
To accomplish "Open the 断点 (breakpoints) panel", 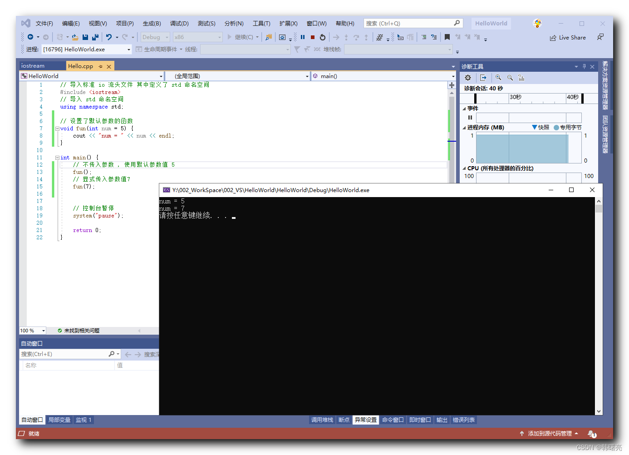I will 344,420.
